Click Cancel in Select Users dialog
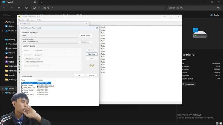Viewport: 223px width, 125px height. pyautogui.click(x=92, y=75)
